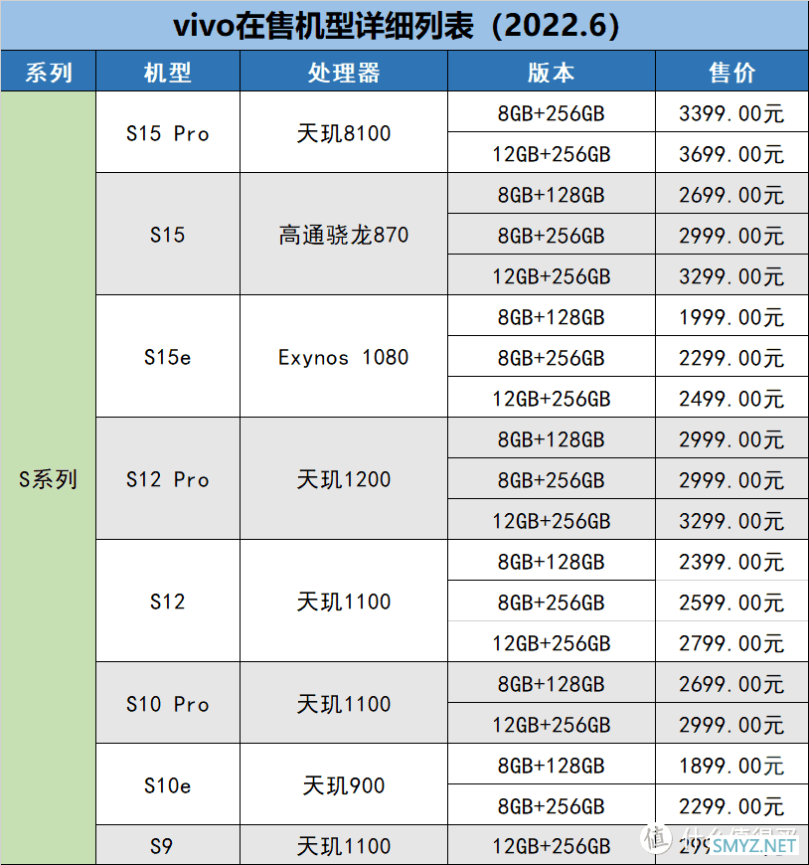The height and width of the screenshot is (865, 809).
Task: Click the 天玑1100 cell in the S9 row
Action: pyautogui.click(x=344, y=845)
